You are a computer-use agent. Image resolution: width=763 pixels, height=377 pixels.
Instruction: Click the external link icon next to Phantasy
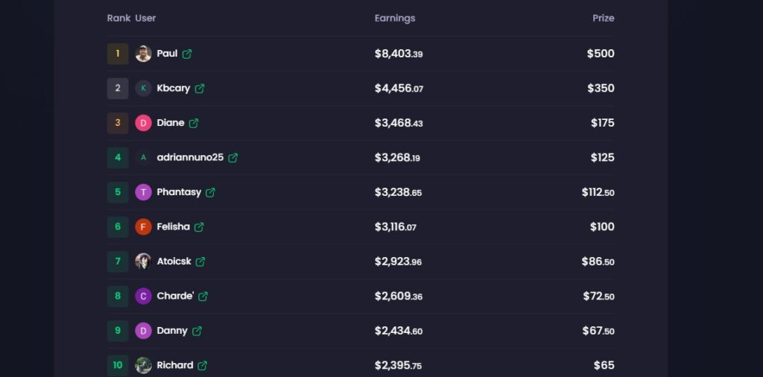tap(210, 193)
